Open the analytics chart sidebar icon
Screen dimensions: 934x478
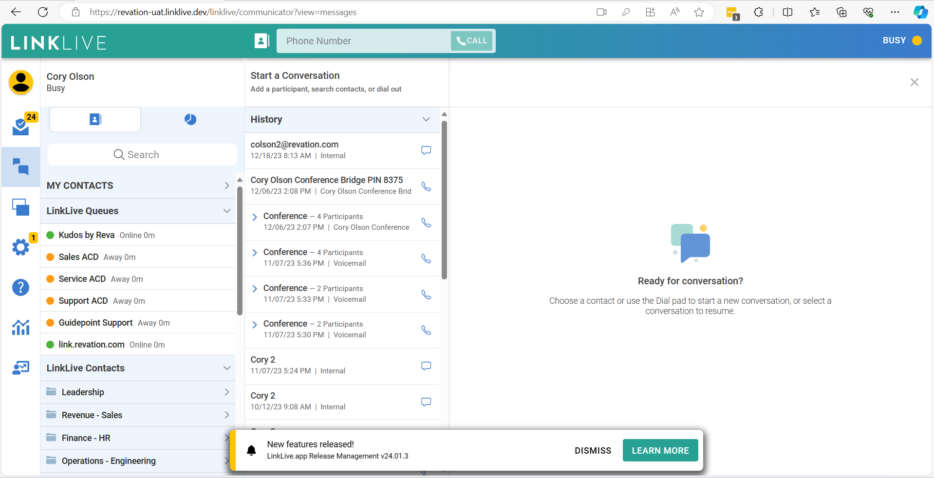pos(20,327)
